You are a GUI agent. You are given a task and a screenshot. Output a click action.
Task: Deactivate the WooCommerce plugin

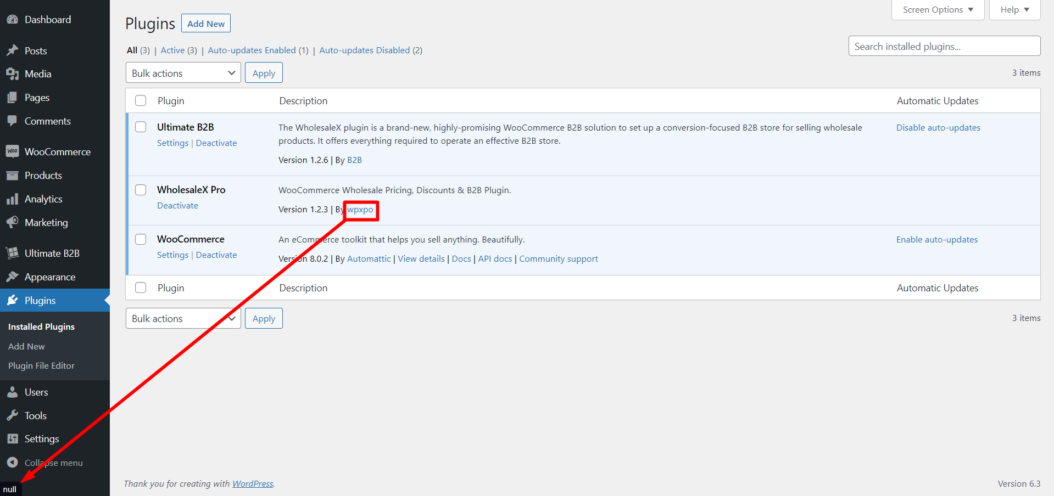[x=216, y=255]
